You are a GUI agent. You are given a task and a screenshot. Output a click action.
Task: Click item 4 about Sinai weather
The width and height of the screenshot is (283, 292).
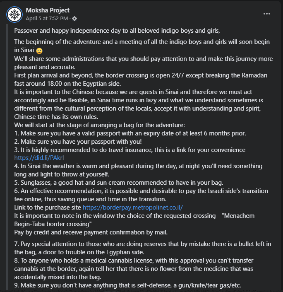(x=137, y=166)
